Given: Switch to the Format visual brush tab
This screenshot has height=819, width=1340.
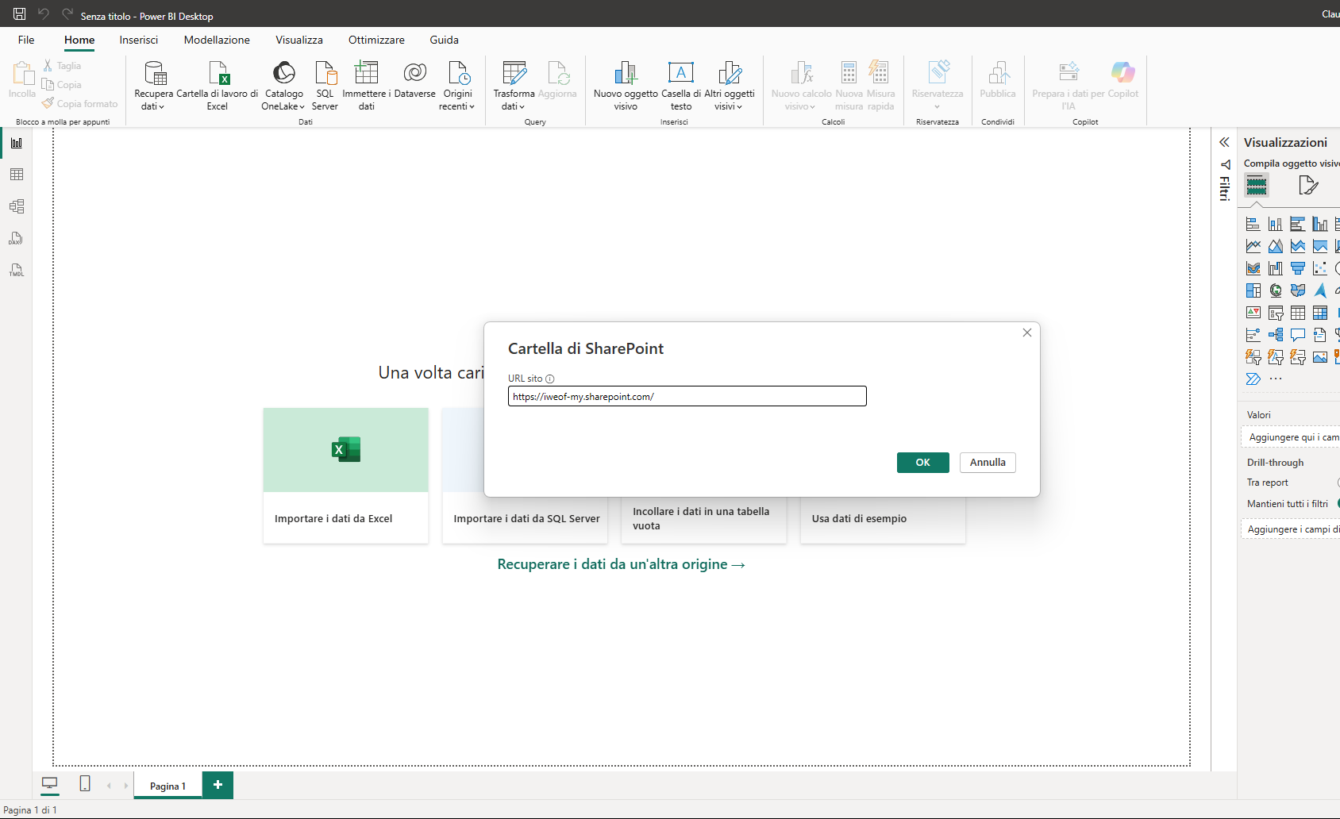Looking at the screenshot, I should pyautogui.click(x=1308, y=186).
